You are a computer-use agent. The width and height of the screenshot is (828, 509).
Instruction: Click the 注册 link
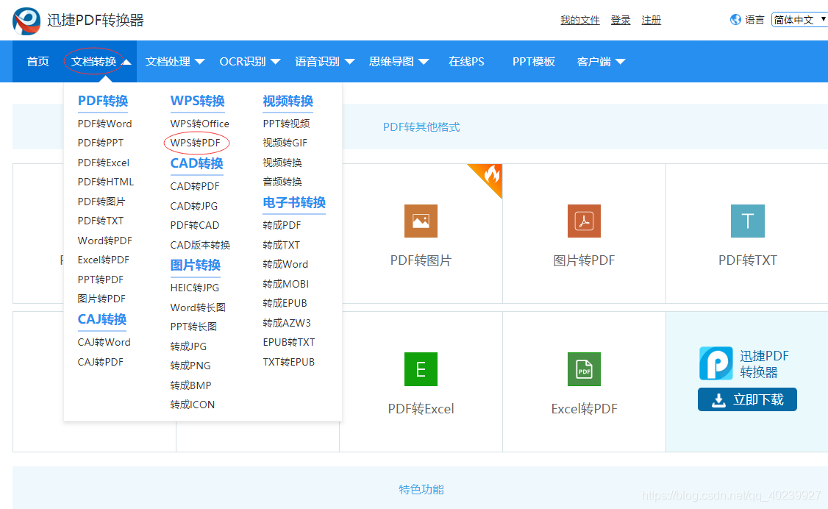651,20
